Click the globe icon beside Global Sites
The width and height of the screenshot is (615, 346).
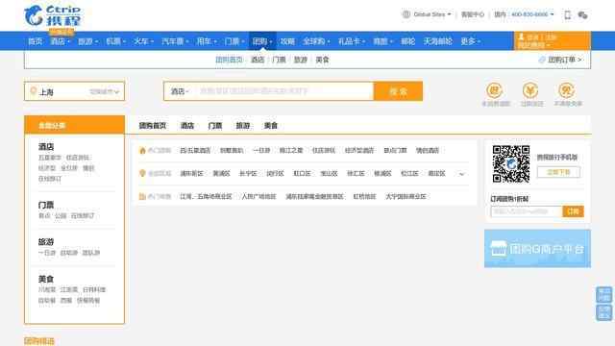(x=406, y=14)
